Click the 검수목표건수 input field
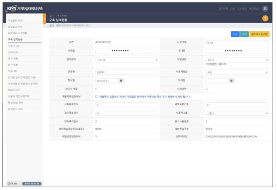Viewport: 277px width, 190px height. pos(126,113)
